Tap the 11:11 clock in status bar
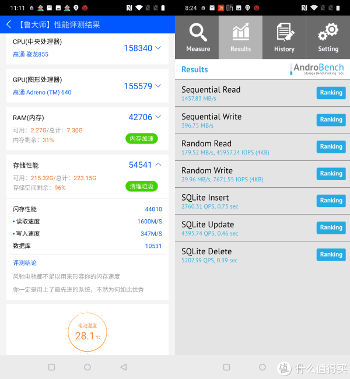This screenshot has height=379, width=350. 17,8
